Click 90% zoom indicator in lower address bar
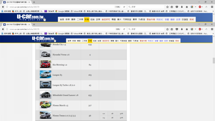Viewport: 215px width, 121px height. pyautogui.click(x=118, y=29)
